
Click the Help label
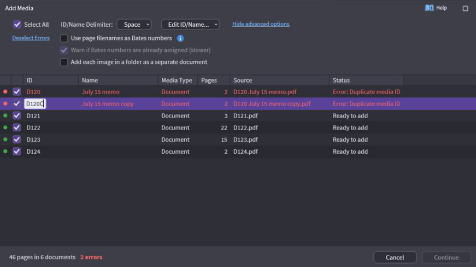coord(442,8)
